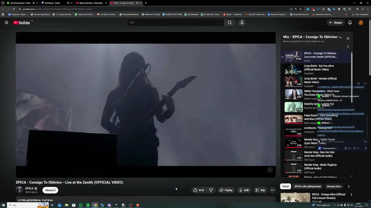Dislike the video with thumbs-down
Viewport: 371px width, 208px height.
point(211,190)
